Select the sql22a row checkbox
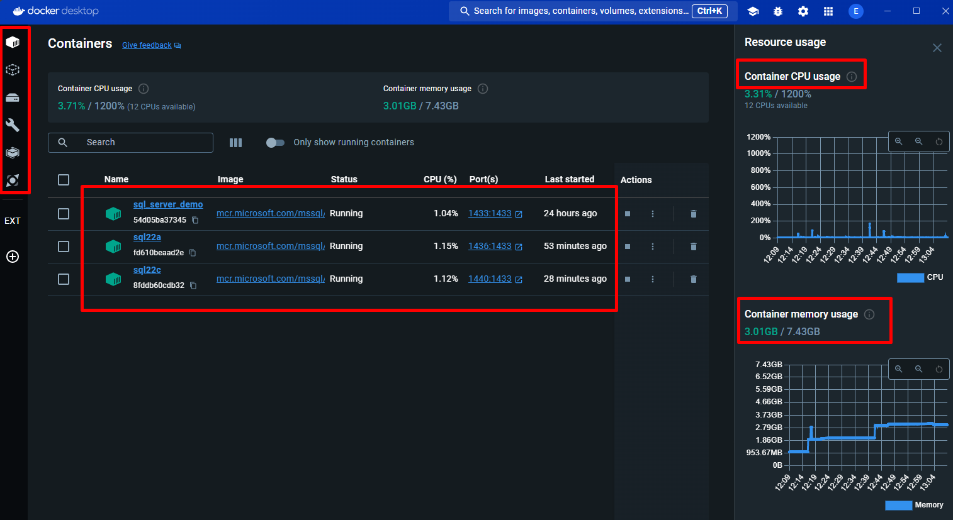953x520 pixels. [64, 246]
